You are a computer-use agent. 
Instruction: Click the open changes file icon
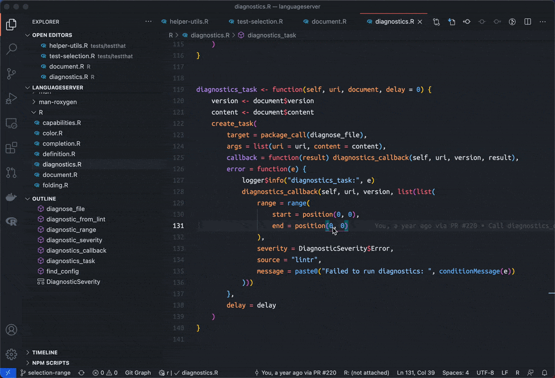(x=452, y=22)
